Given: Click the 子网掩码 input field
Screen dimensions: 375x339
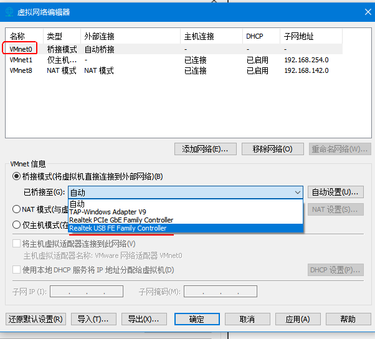Looking at the screenshot, I should click(221, 291).
